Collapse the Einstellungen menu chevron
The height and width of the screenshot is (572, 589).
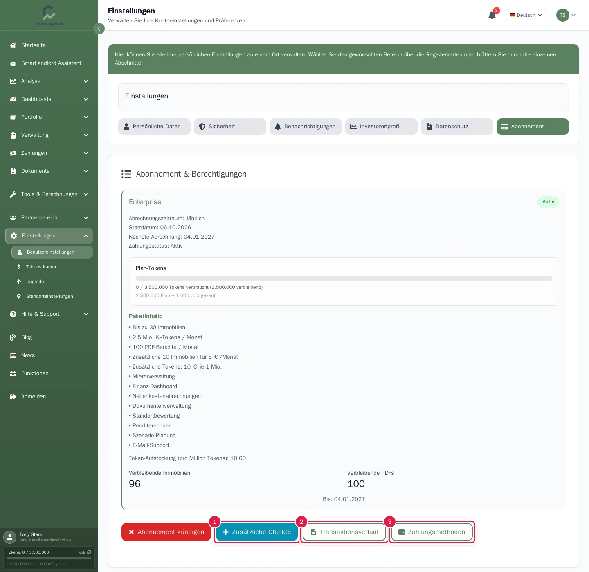[86, 236]
